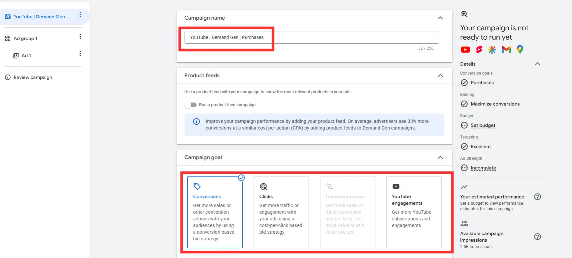Select the YouTube engagements goal card
The image size is (572, 258).
coord(414,212)
